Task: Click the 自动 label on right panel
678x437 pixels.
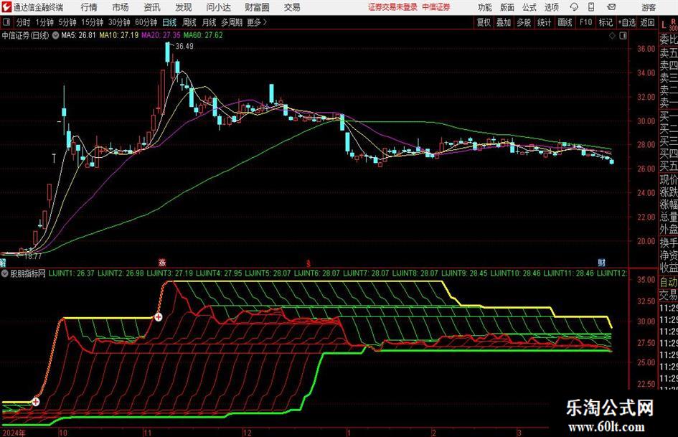Action: click(669, 282)
